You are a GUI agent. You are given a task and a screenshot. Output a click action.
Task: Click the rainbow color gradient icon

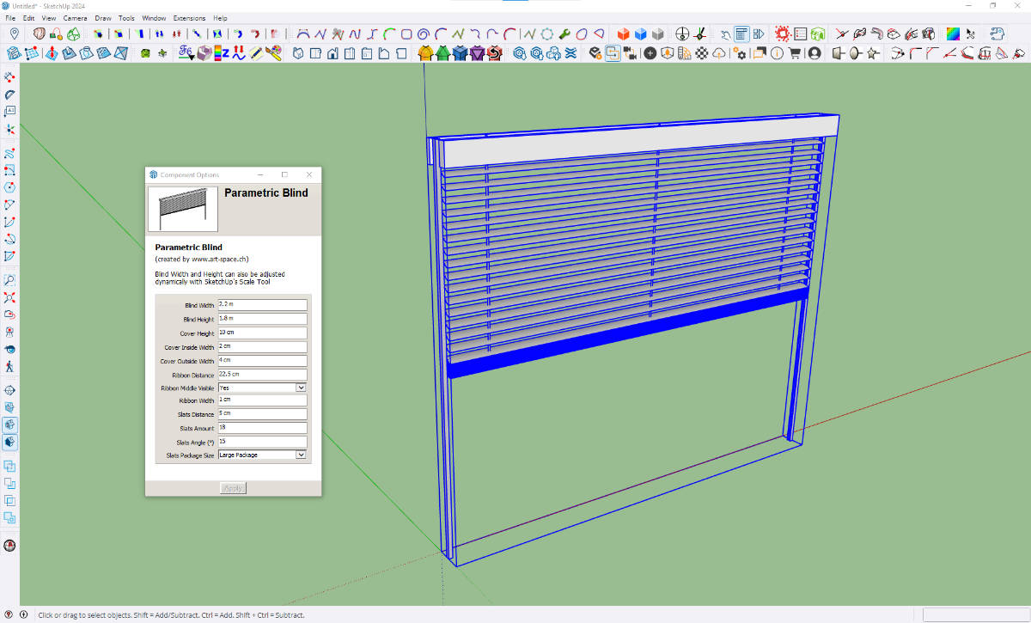(x=952, y=34)
